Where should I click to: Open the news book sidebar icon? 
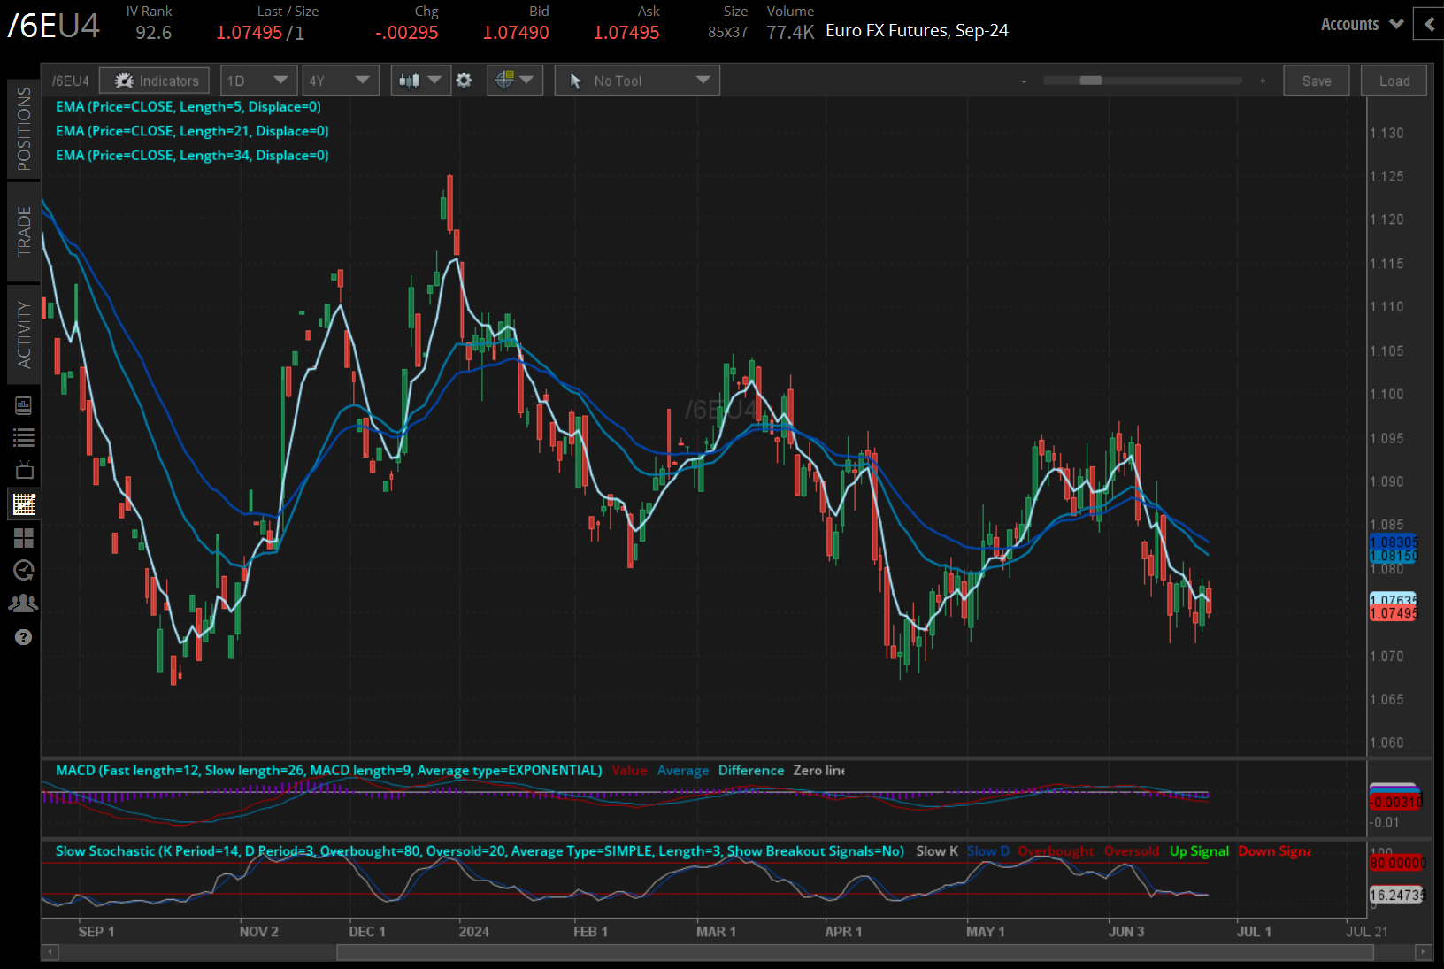(24, 405)
